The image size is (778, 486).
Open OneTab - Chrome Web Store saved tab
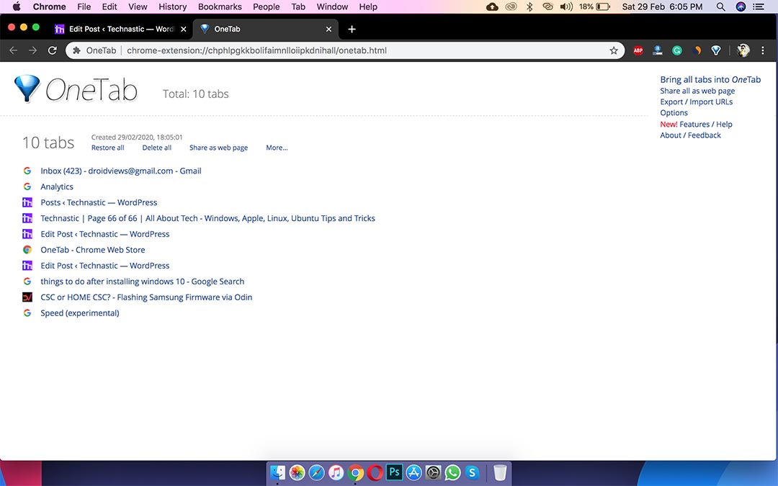[x=93, y=250]
